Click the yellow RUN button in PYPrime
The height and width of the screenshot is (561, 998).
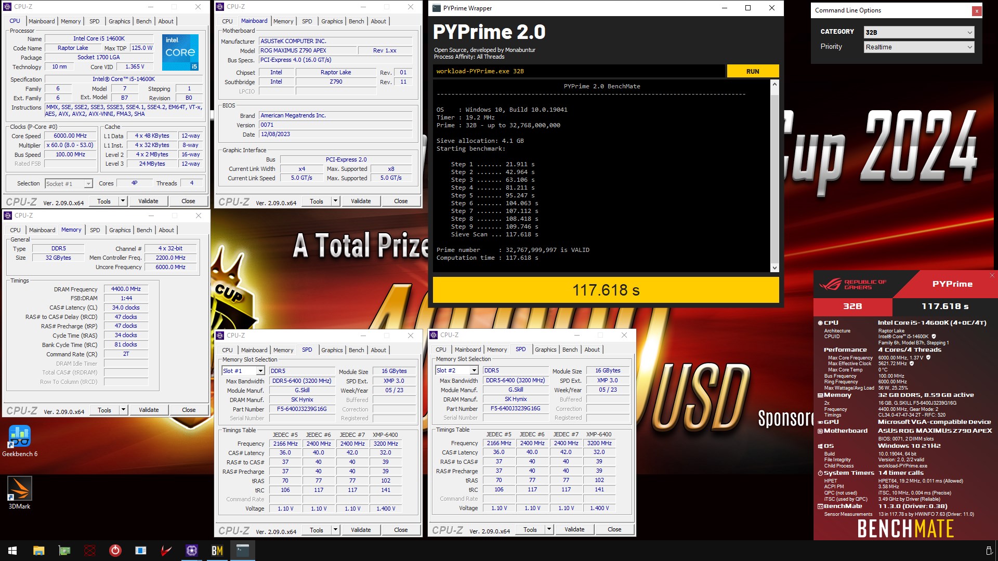click(753, 71)
